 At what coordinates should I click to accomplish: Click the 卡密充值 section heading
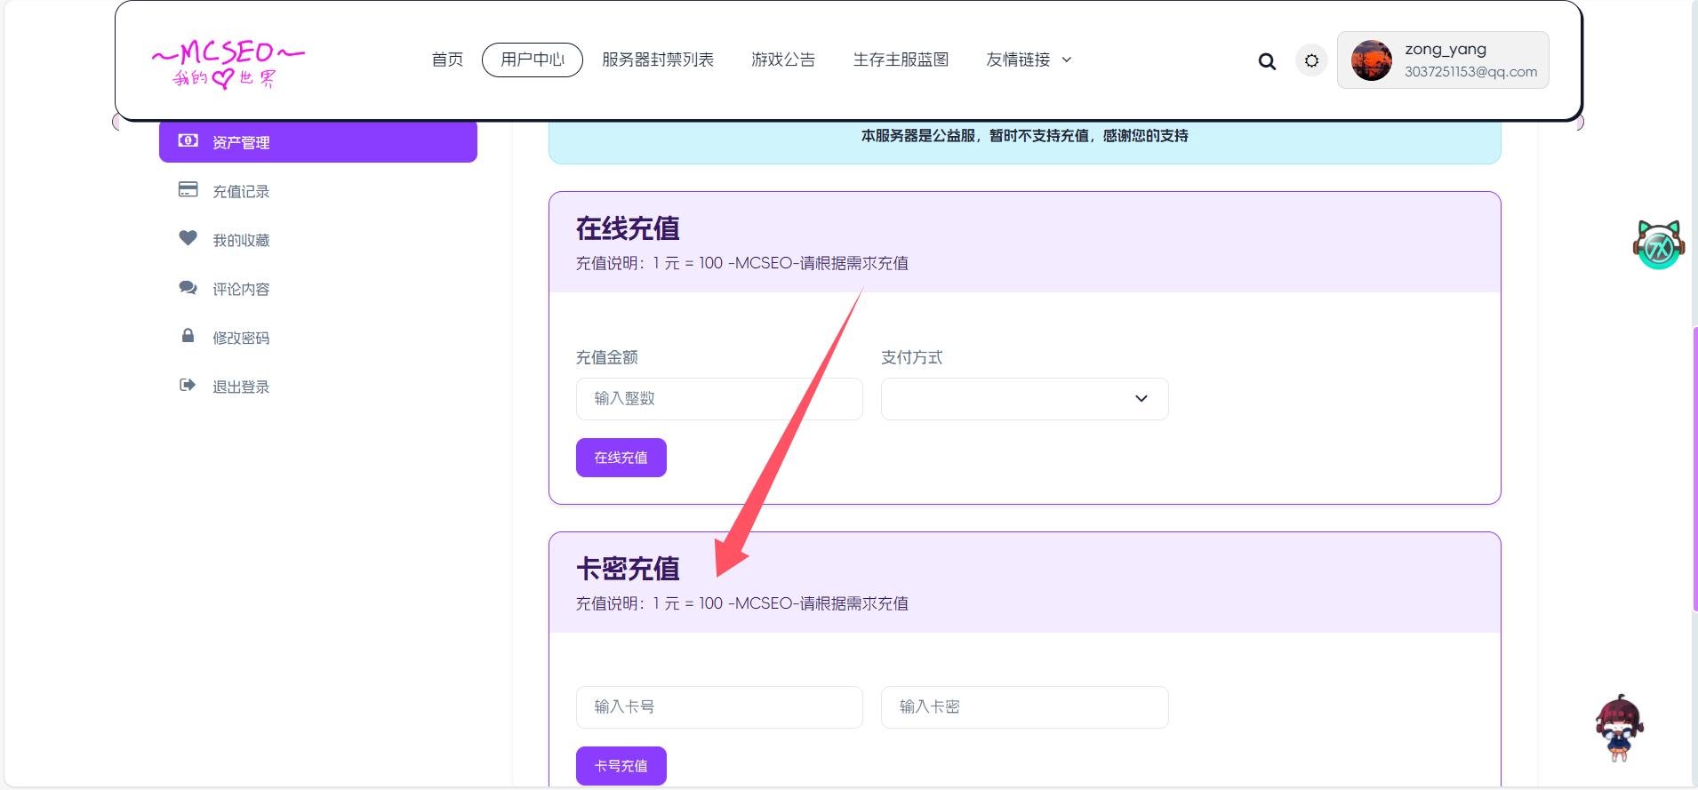pos(628,569)
